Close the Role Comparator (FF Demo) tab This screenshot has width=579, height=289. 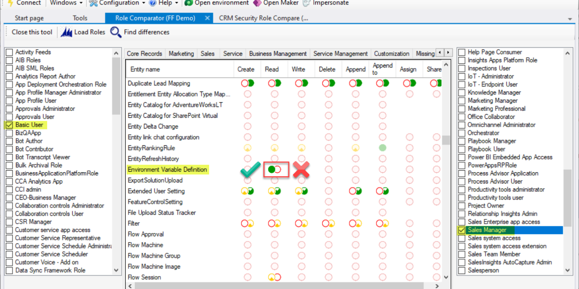207,18
